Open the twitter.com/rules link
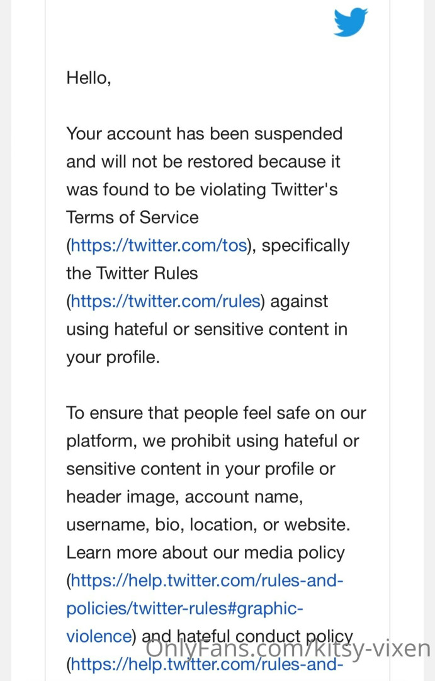The height and width of the screenshot is (681, 435). click(166, 301)
